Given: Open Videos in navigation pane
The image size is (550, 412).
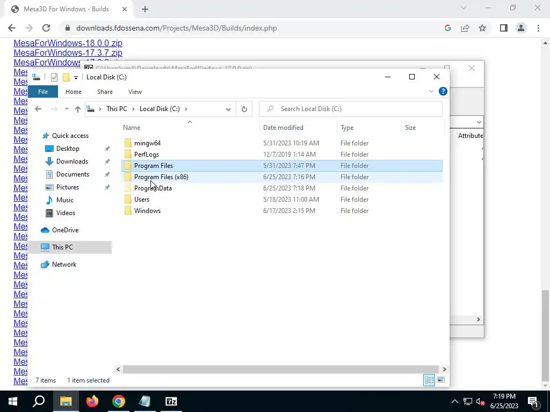Looking at the screenshot, I should point(66,213).
